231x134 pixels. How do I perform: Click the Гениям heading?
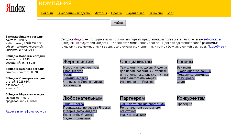pos(185,62)
